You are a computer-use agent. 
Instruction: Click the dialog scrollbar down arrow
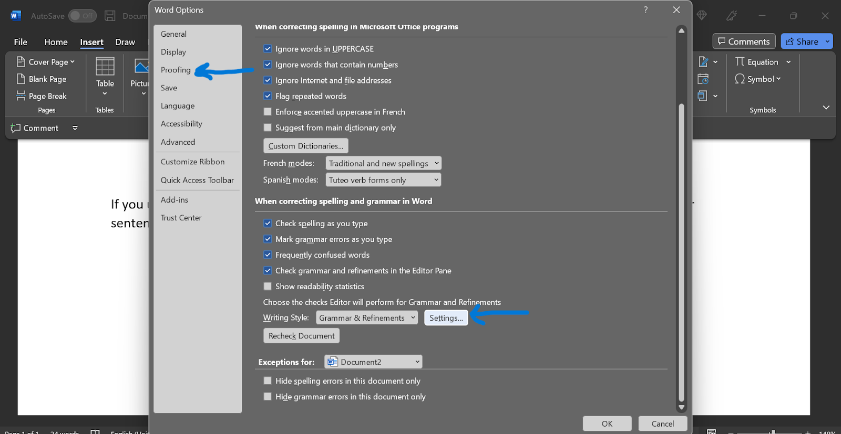coord(682,407)
